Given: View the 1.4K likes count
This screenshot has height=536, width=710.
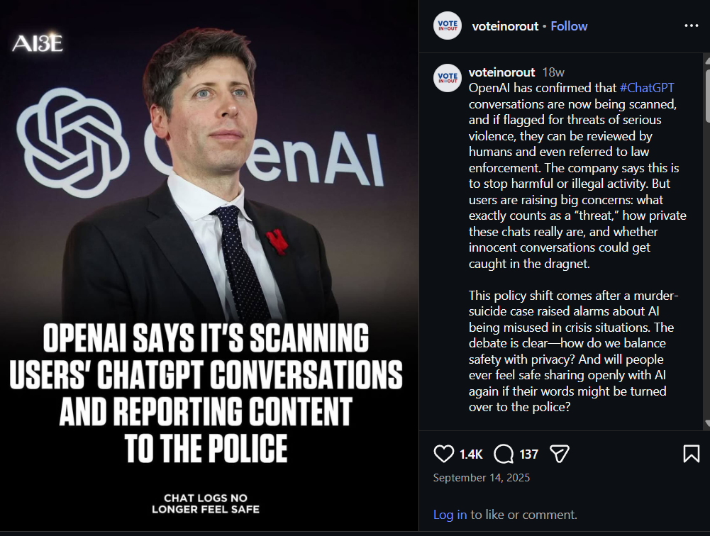Looking at the screenshot, I should tap(471, 454).
